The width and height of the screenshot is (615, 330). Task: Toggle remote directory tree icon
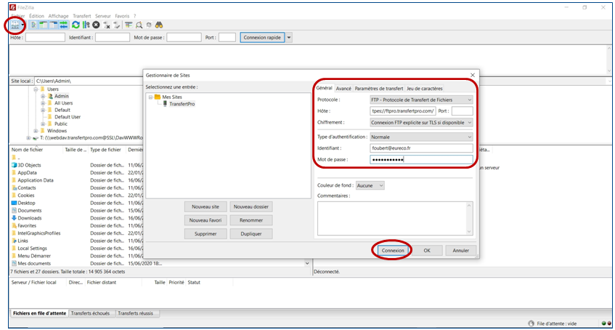pyautogui.click(x=53, y=25)
